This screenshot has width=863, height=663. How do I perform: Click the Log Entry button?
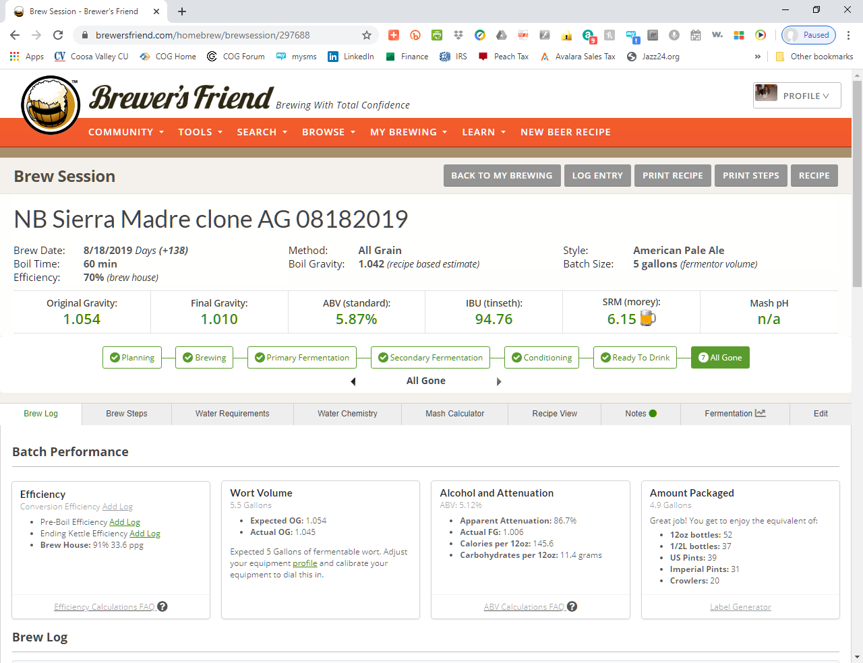tap(597, 175)
